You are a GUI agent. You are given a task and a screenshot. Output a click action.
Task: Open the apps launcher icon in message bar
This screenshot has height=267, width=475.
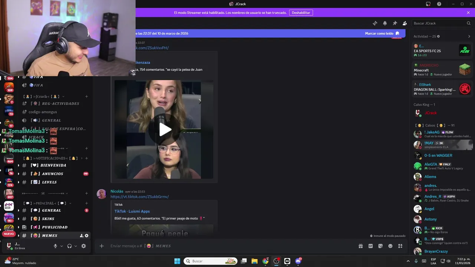point(400,246)
